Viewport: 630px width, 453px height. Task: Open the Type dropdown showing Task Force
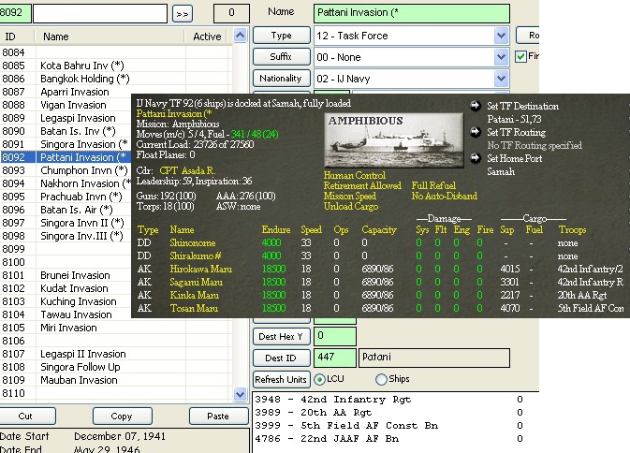(502, 35)
